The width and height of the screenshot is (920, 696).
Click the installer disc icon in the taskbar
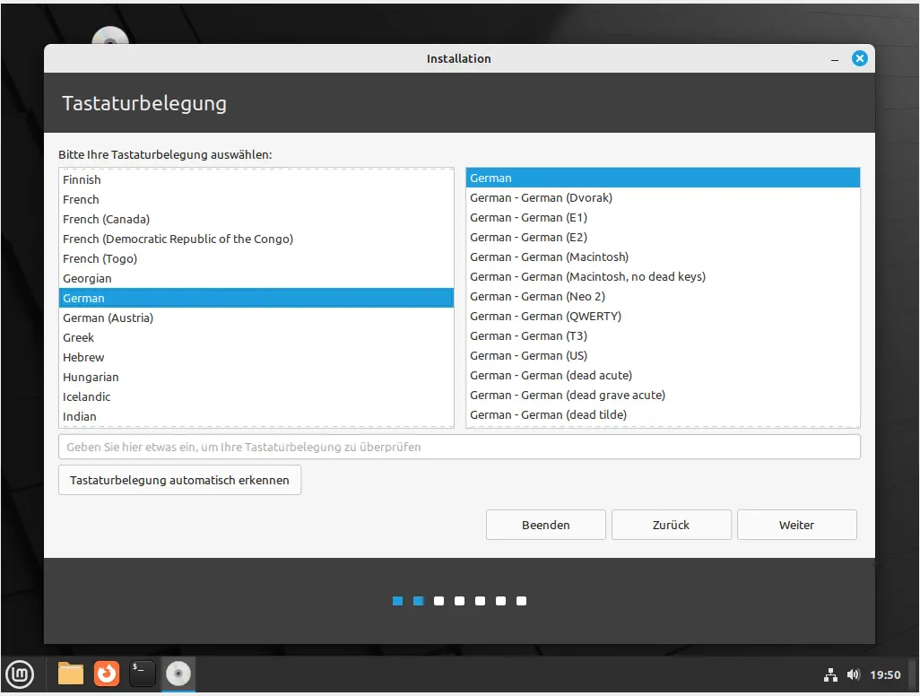(x=178, y=673)
